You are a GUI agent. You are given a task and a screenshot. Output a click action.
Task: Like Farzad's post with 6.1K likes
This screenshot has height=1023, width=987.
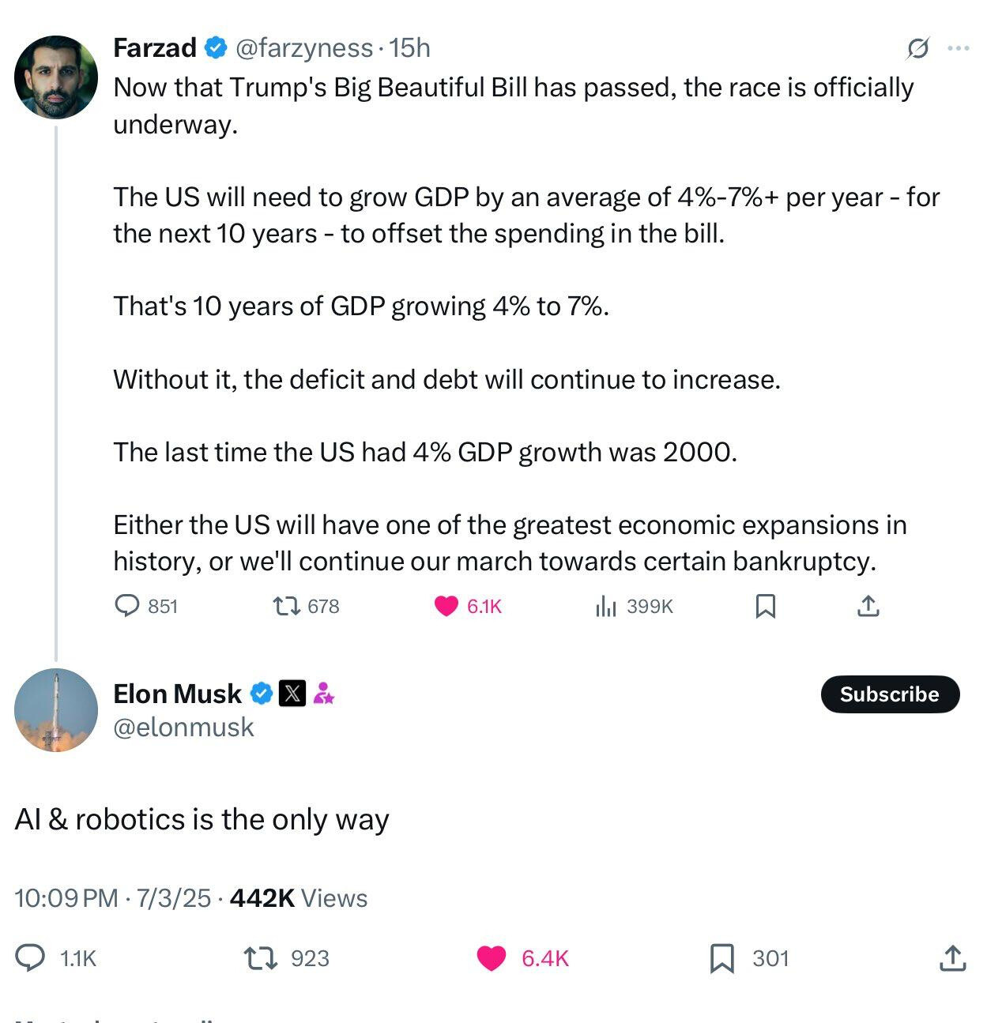click(x=446, y=606)
